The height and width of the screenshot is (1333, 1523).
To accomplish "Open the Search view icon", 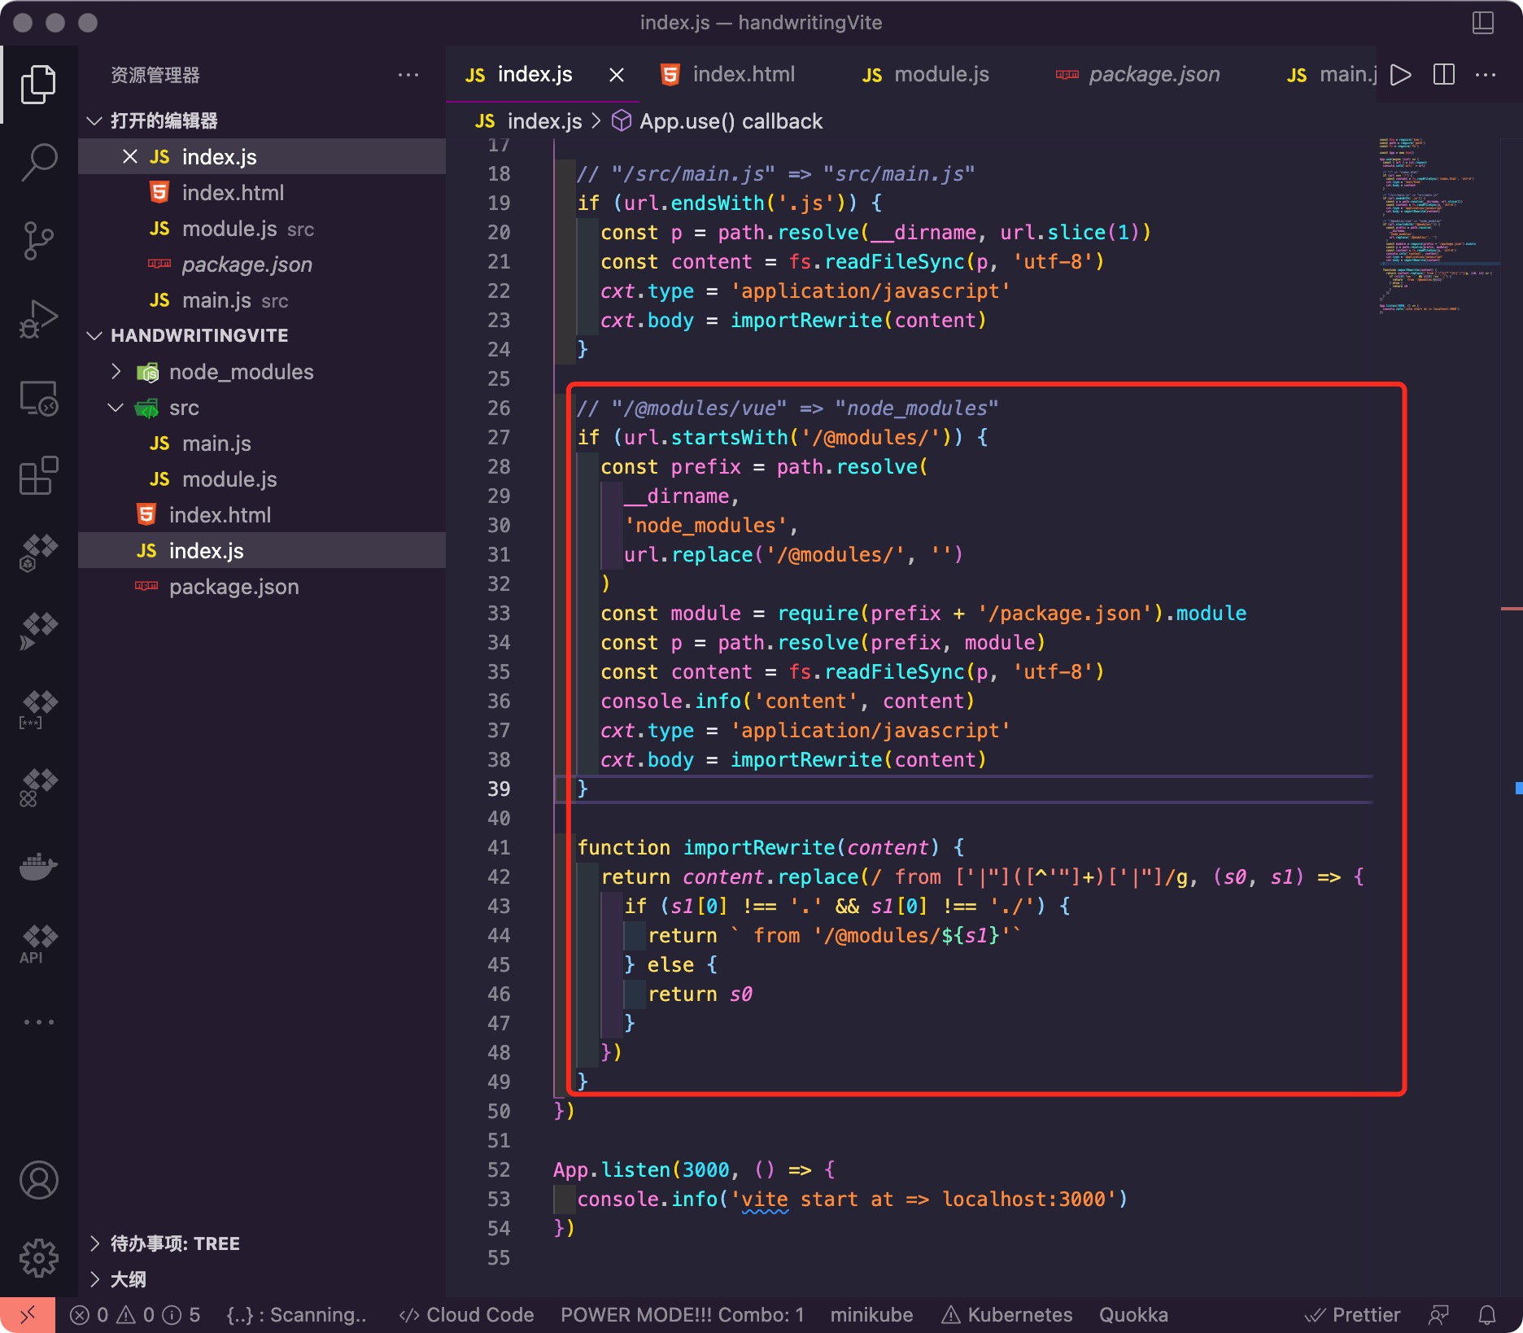I will coord(38,163).
